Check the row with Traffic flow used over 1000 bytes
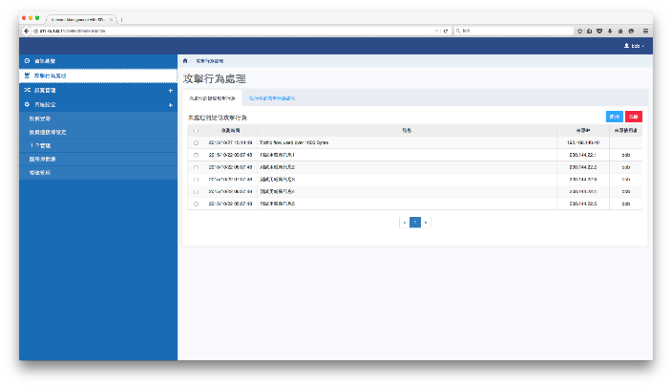This screenshot has width=672, height=388. tap(197, 142)
